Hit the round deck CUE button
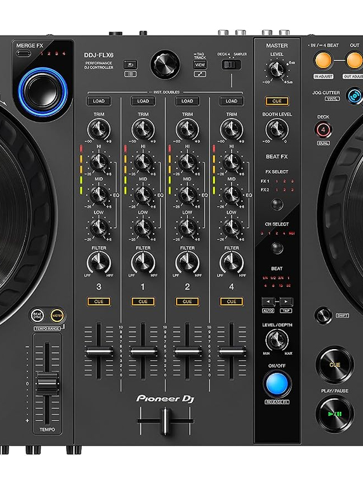The width and height of the screenshot is (363, 485). click(x=334, y=365)
